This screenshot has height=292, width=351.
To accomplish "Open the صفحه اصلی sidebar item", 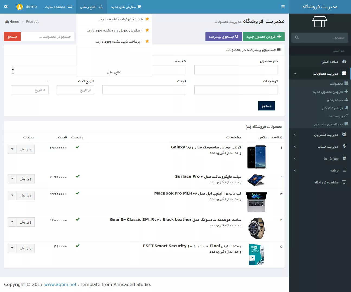I will 320,62.
